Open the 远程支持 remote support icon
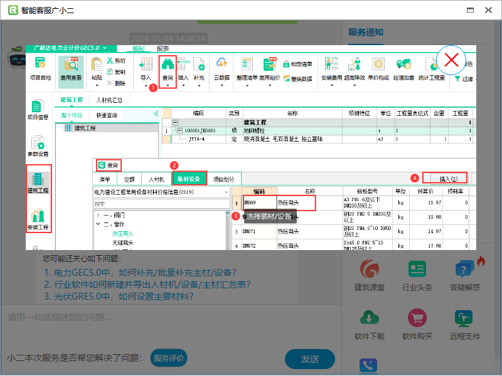The image size is (502, 376). pyautogui.click(x=464, y=318)
